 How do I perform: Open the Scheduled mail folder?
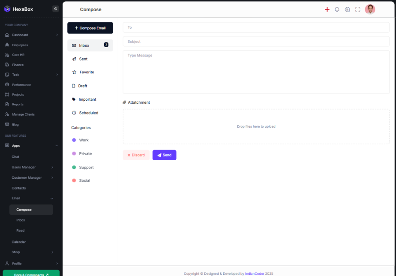pos(88,113)
